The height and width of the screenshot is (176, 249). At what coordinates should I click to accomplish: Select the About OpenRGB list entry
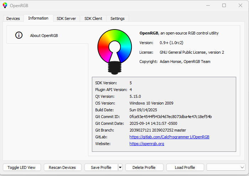coord(47,34)
